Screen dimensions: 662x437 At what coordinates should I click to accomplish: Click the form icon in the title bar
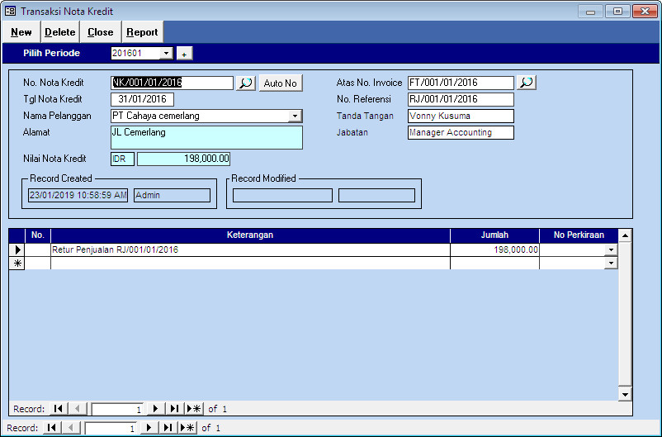pyautogui.click(x=11, y=11)
